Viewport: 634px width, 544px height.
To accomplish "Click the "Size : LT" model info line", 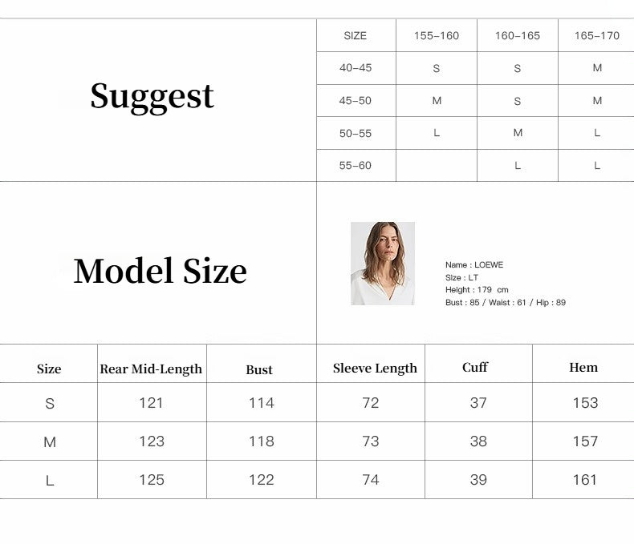I will [x=461, y=277].
